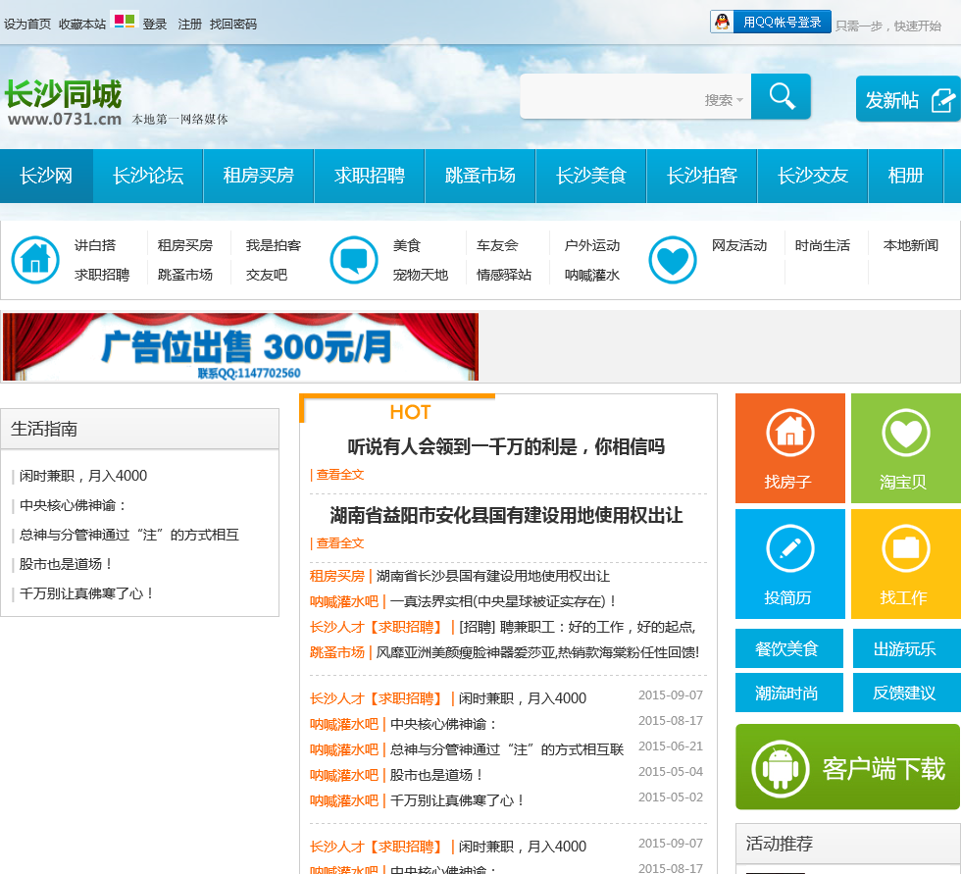Screen dimensions: 961x874
Task: Click the QQ penguin login icon
Action: pos(722,22)
